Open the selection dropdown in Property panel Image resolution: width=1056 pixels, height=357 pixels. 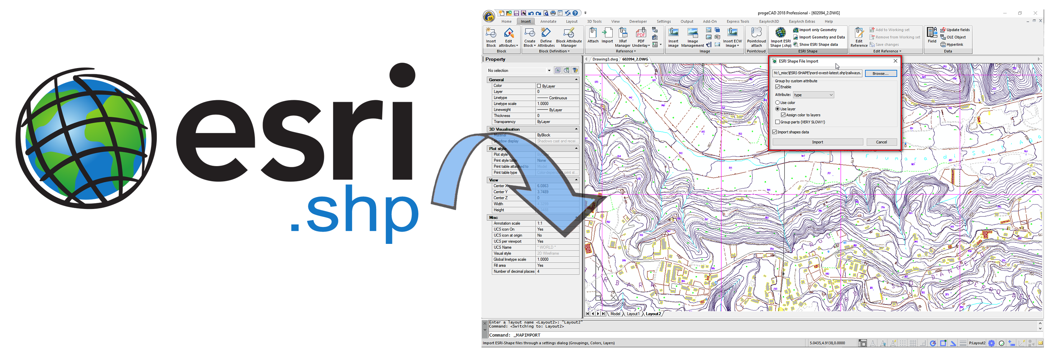pos(549,70)
